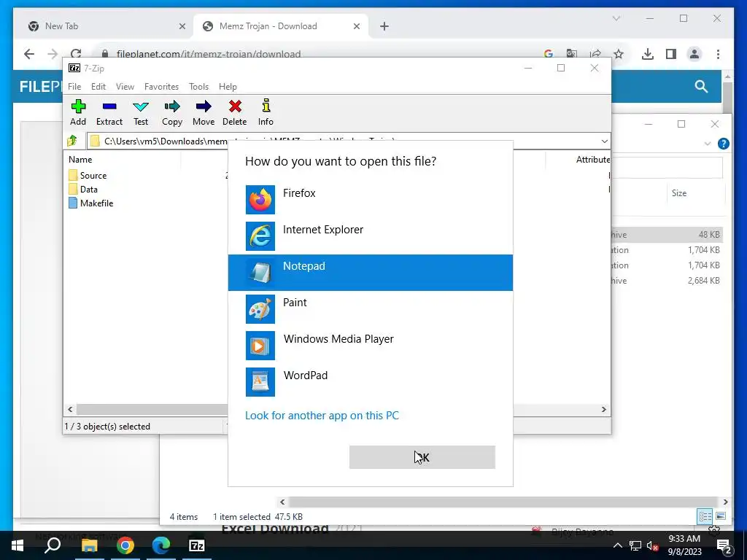Click OK in the open-with dialog
Image resolution: width=747 pixels, height=560 pixels.
422,457
